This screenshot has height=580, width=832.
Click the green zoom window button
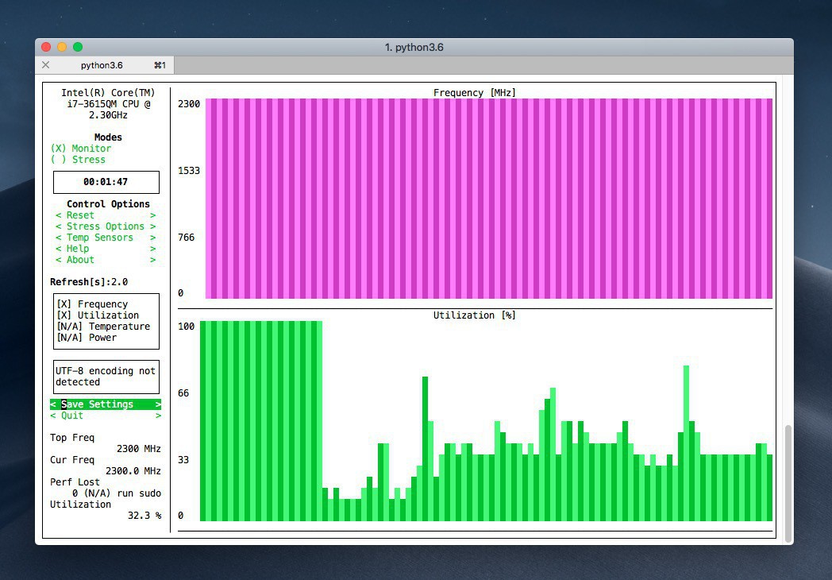tap(78, 47)
